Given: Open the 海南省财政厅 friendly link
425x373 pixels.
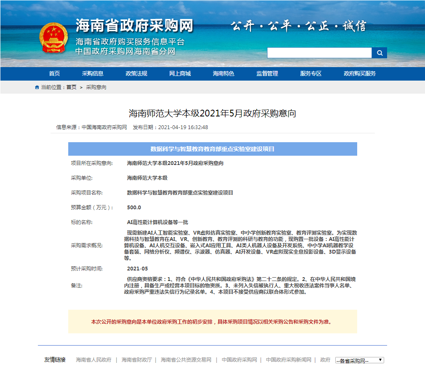Looking at the screenshot, I should tap(136, 359).
